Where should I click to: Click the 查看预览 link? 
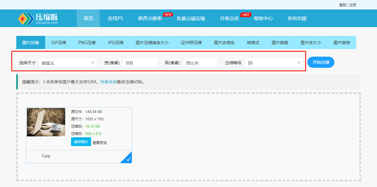pyautogui.click(x=99, y=143)
